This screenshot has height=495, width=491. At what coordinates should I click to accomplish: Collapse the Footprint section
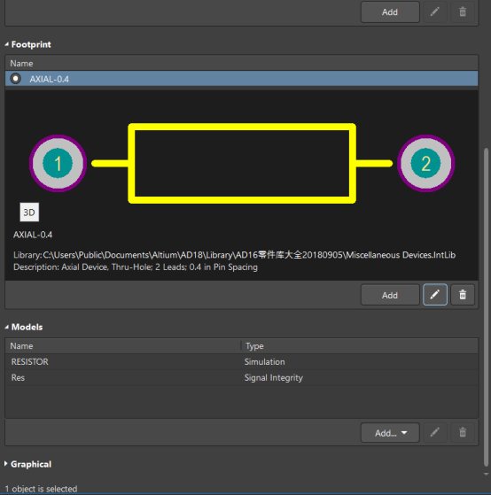coord(6,44)
